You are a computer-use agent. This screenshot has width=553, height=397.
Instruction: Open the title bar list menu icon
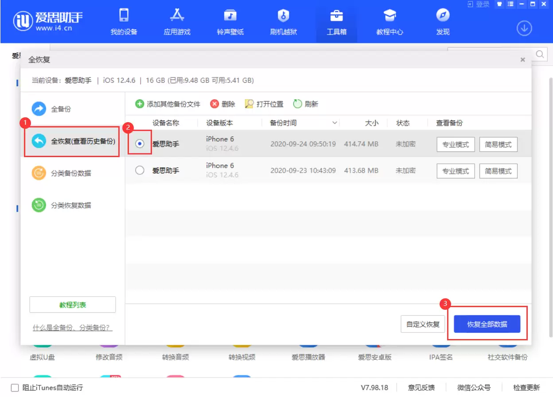pos(510,4)
